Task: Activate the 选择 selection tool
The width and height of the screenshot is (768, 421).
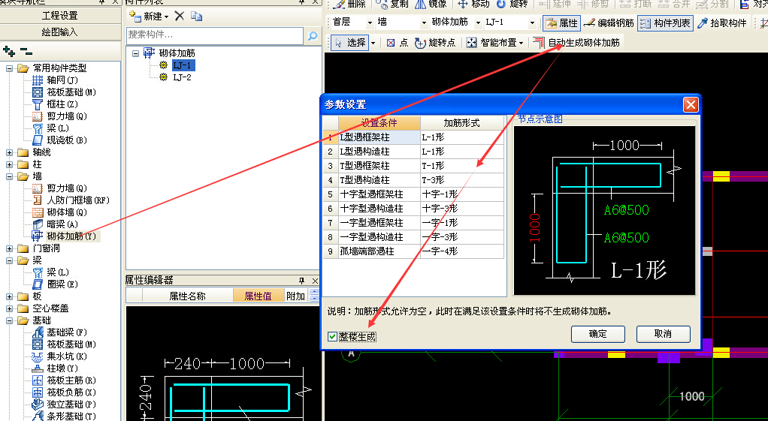Action: (x=350, y=43)
